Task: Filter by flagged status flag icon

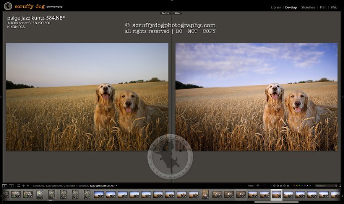Action: (x=258, y=186)
